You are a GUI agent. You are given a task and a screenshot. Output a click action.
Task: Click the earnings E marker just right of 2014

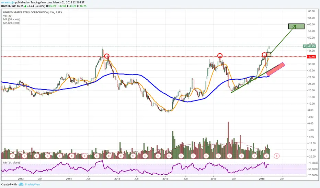click(x=72, y=156)
